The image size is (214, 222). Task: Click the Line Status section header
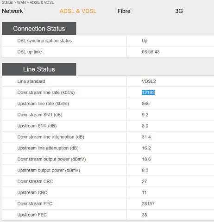pos(39,69)
